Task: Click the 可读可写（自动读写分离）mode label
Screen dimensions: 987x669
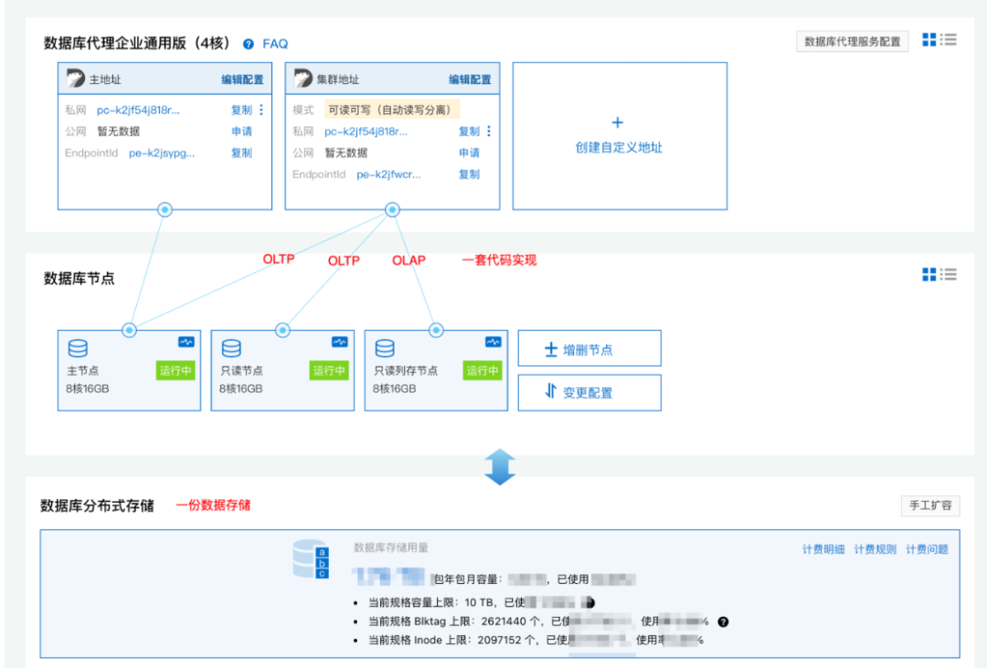Action: click(x=392, y=110)
